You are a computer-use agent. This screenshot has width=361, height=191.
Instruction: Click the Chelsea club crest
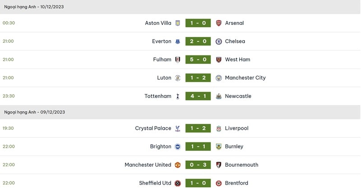point(219,41)
